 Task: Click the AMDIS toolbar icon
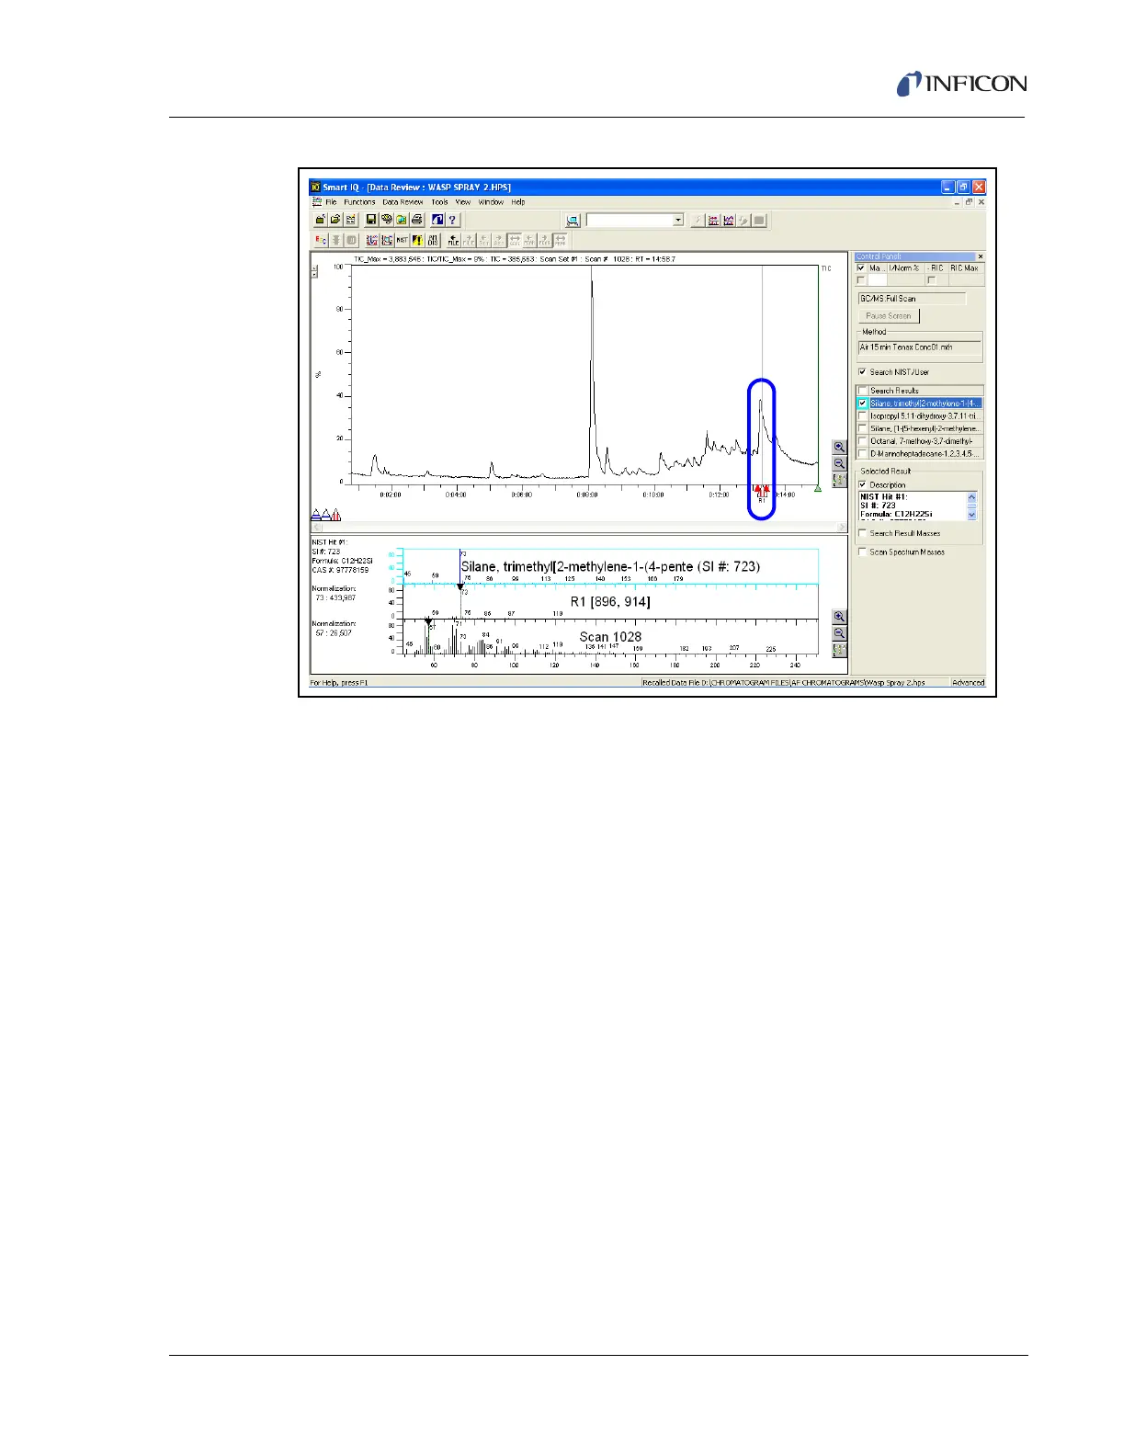coord(433,240)
